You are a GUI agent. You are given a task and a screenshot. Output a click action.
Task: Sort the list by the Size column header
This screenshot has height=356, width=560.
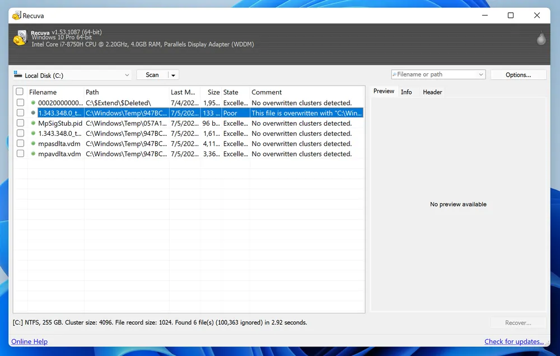coord(213,92)
